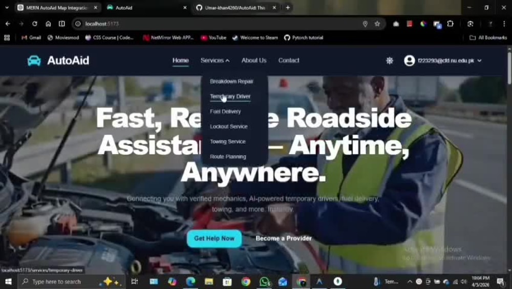Open a new browser tab

288,8
